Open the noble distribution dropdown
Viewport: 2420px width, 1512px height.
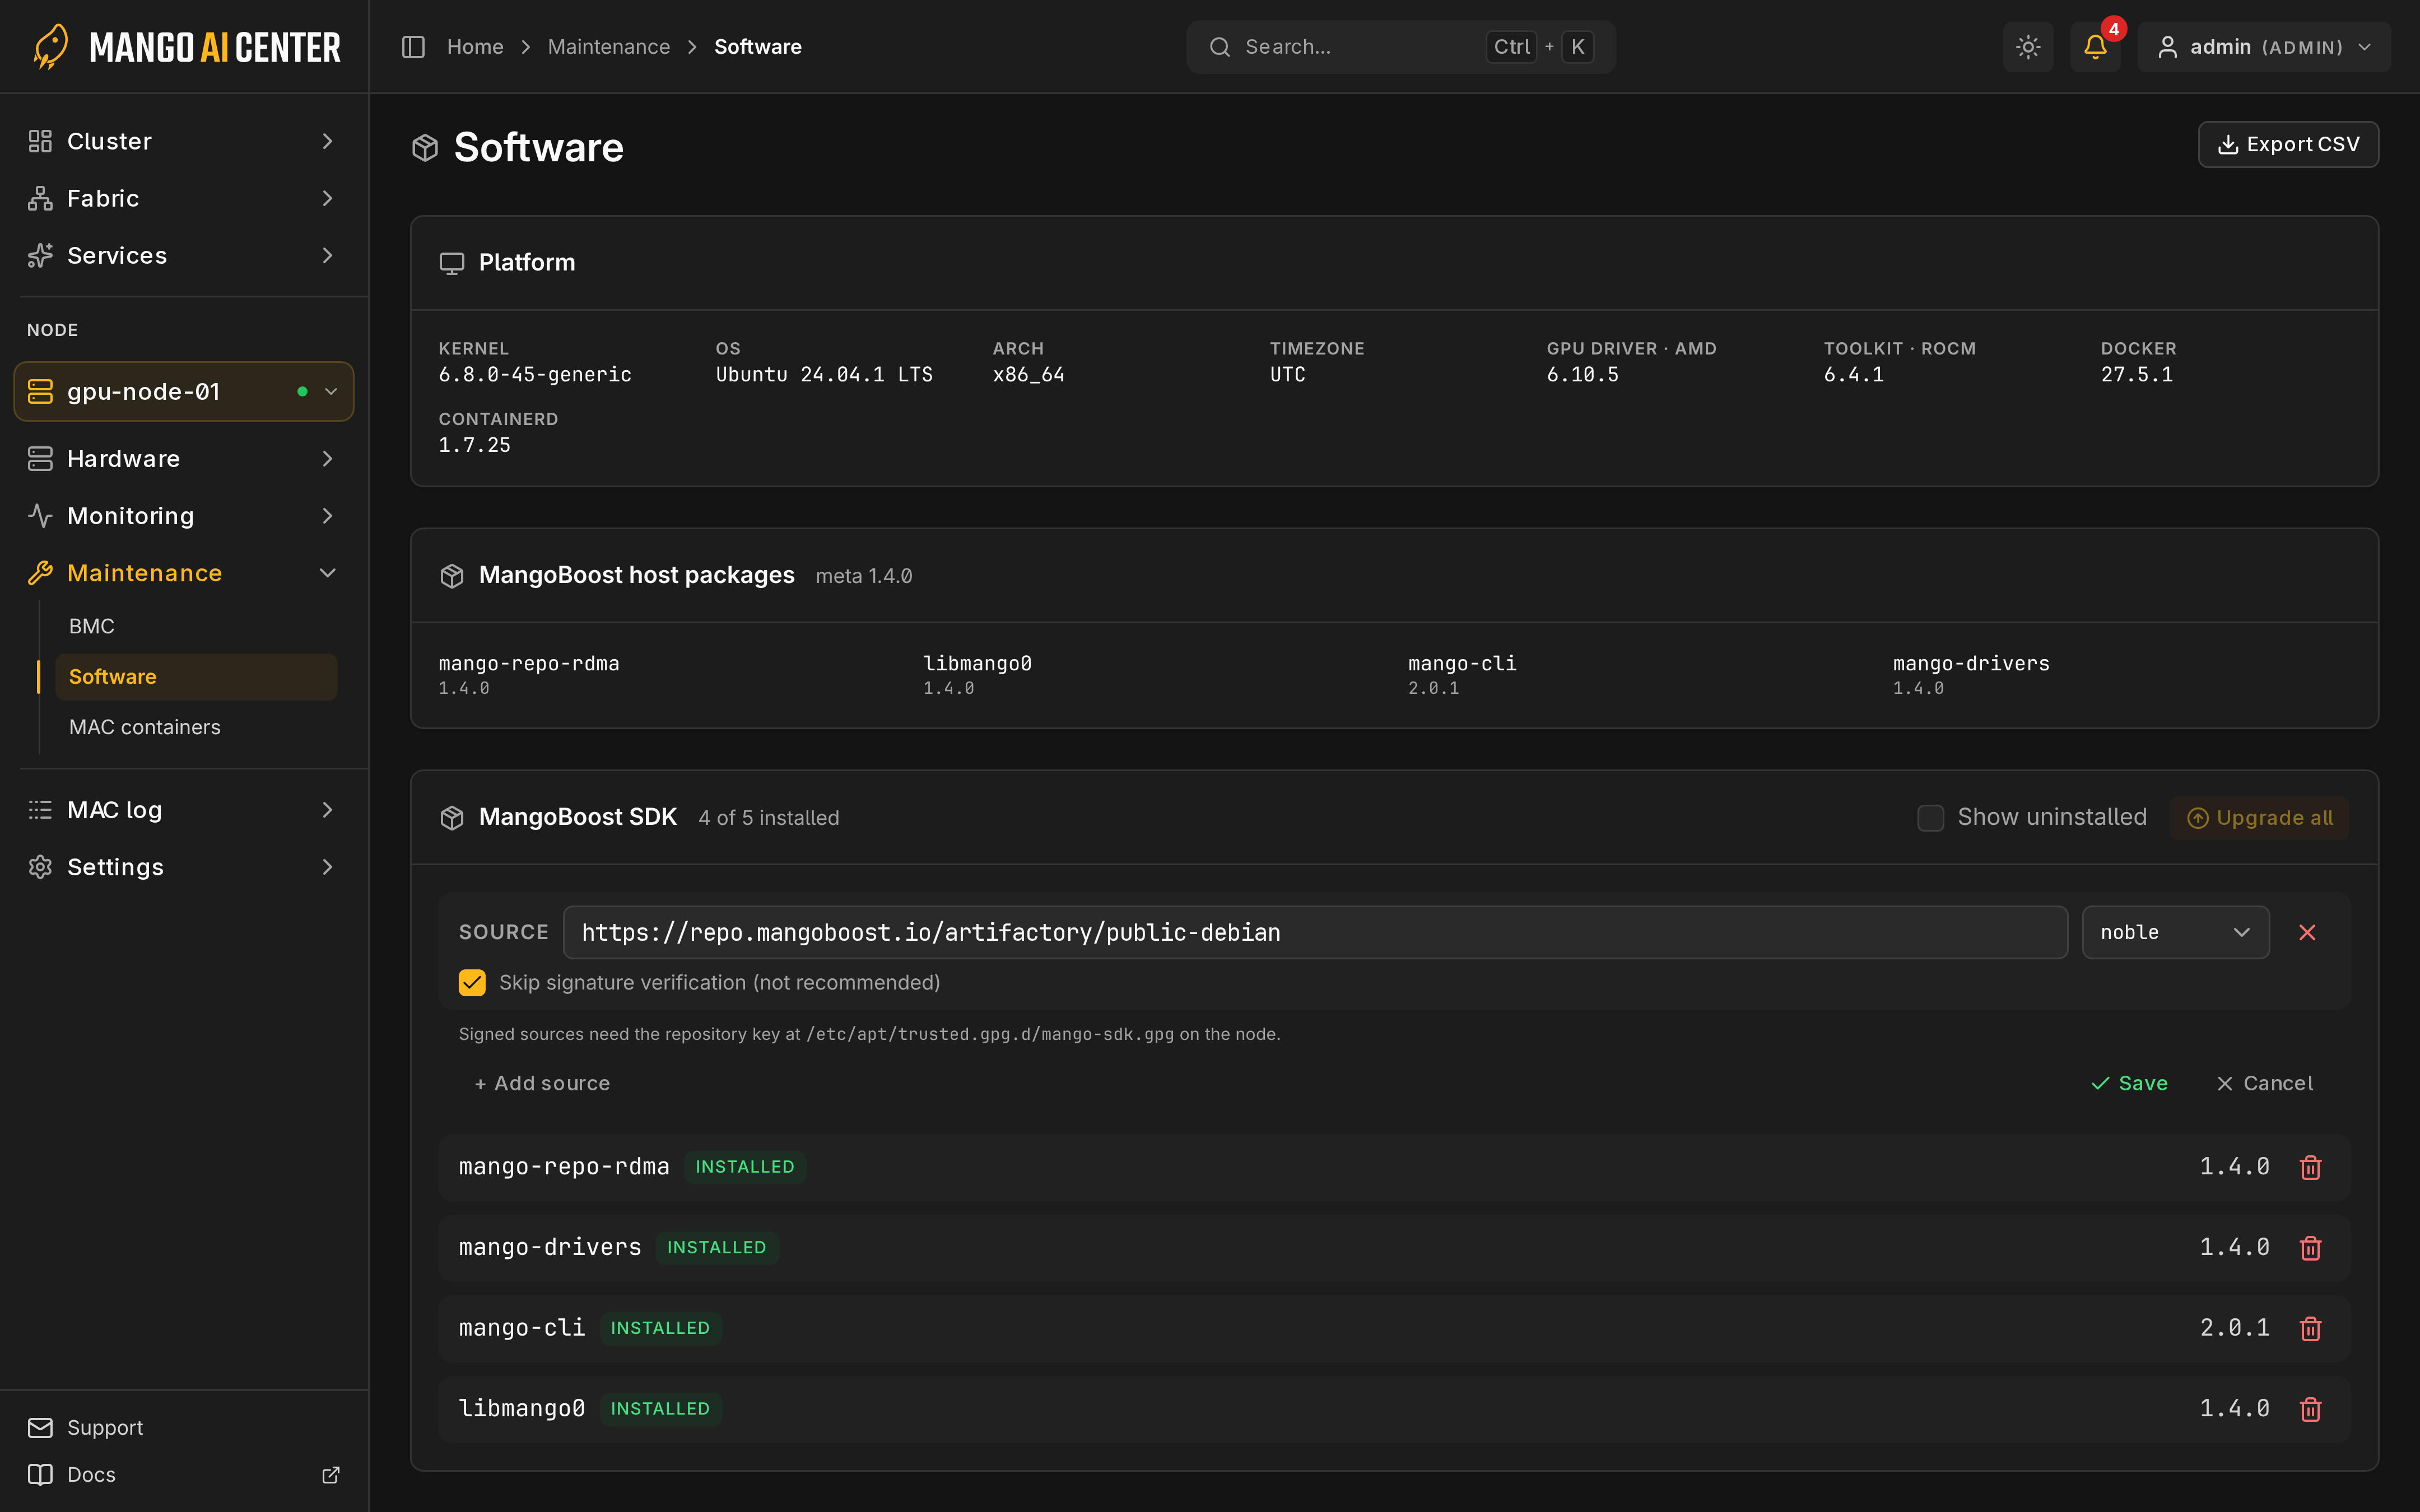(x=2175, y=932)
